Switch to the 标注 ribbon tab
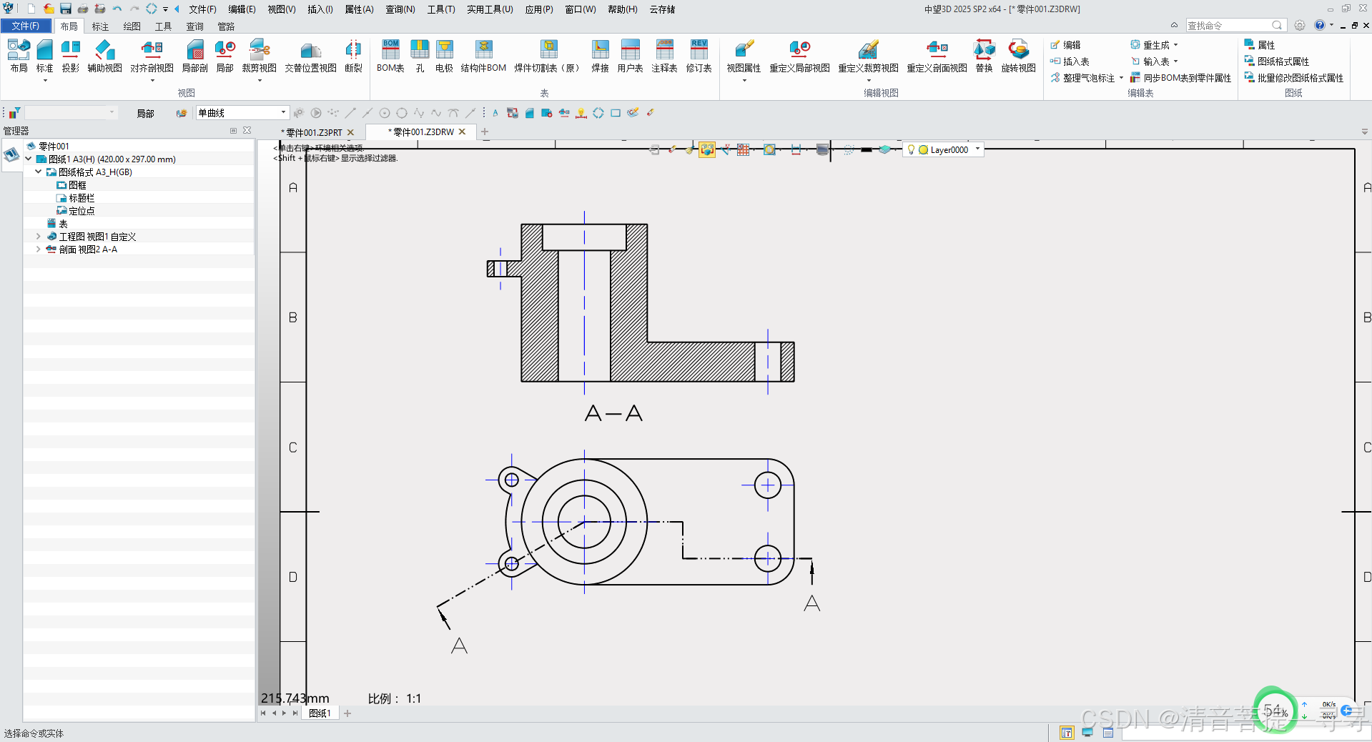Screen dimensions: 1372x742 [x=100, y=26]
